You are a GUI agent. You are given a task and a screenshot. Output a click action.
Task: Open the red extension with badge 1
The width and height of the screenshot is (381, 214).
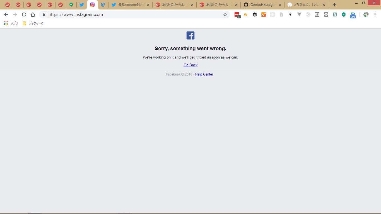point(237,15)
